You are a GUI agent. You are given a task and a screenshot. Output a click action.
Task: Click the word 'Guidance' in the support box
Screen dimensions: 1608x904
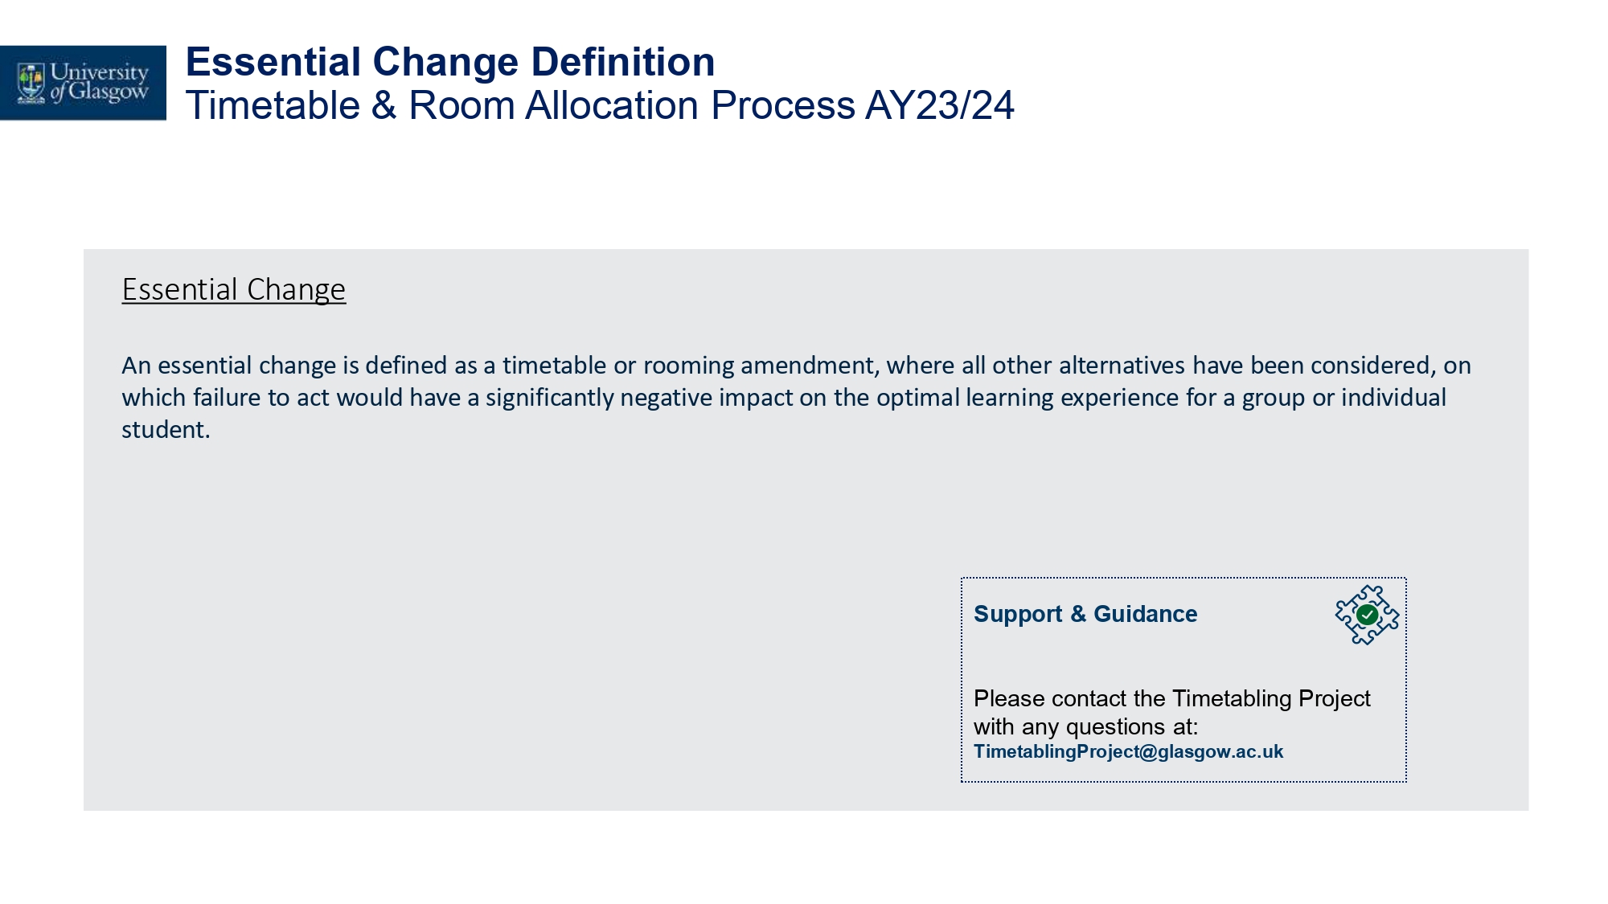[x=1146, y=614]
